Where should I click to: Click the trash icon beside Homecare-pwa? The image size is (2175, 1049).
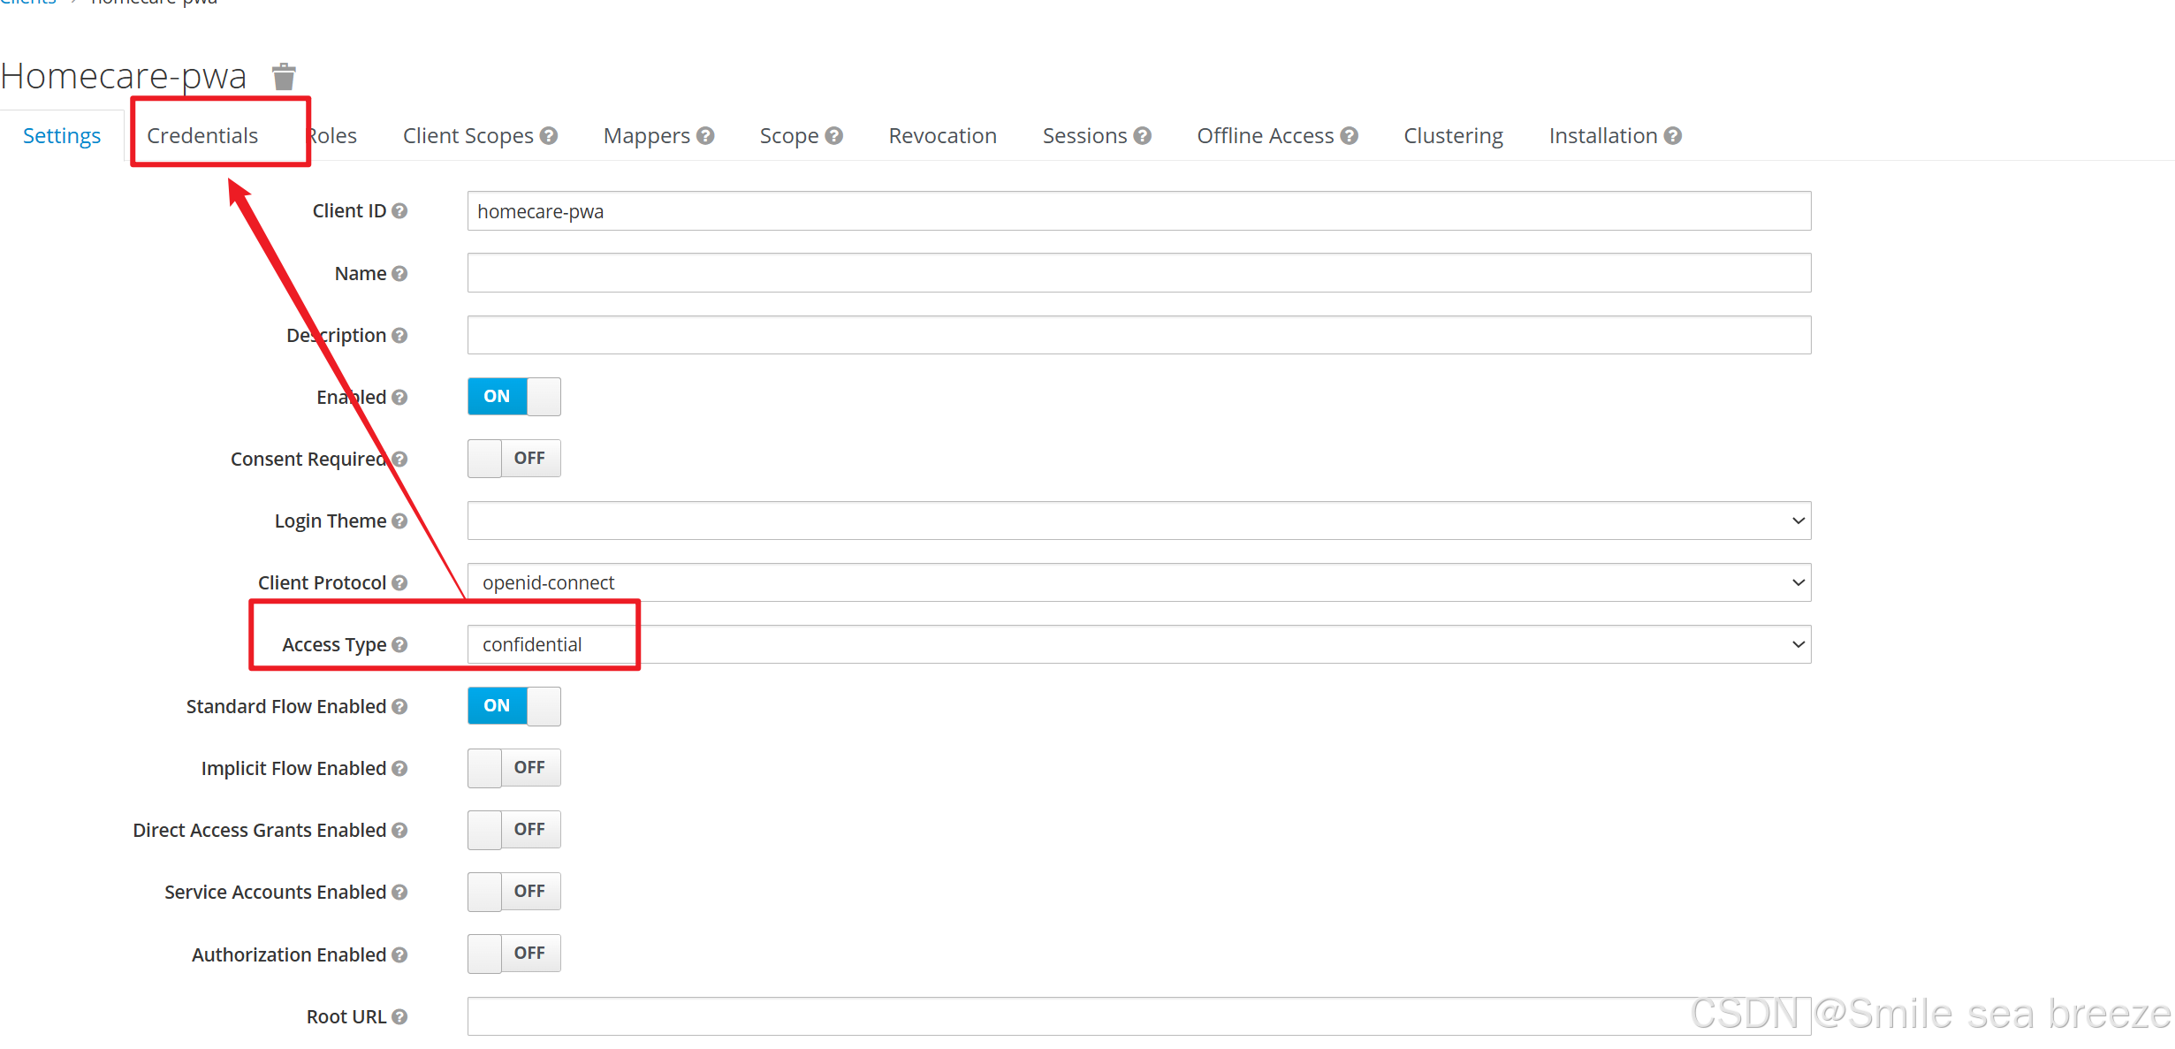coord(284,77)
